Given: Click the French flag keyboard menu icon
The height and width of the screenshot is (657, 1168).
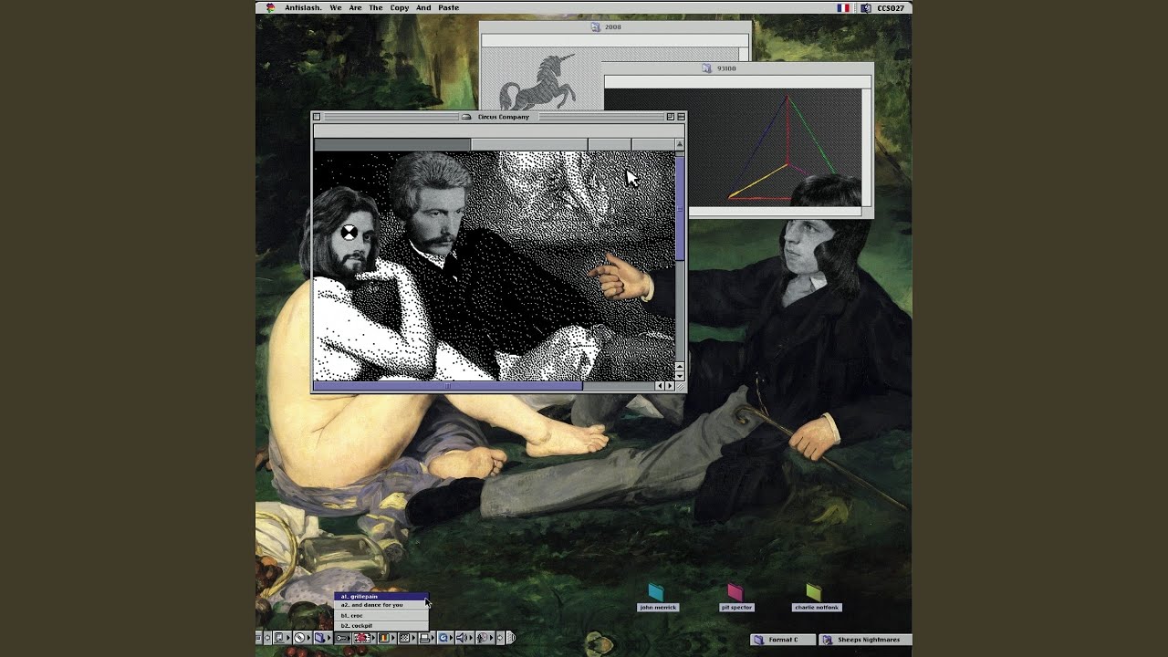Looking at the screenshot, I should click(x=843, y=7).
